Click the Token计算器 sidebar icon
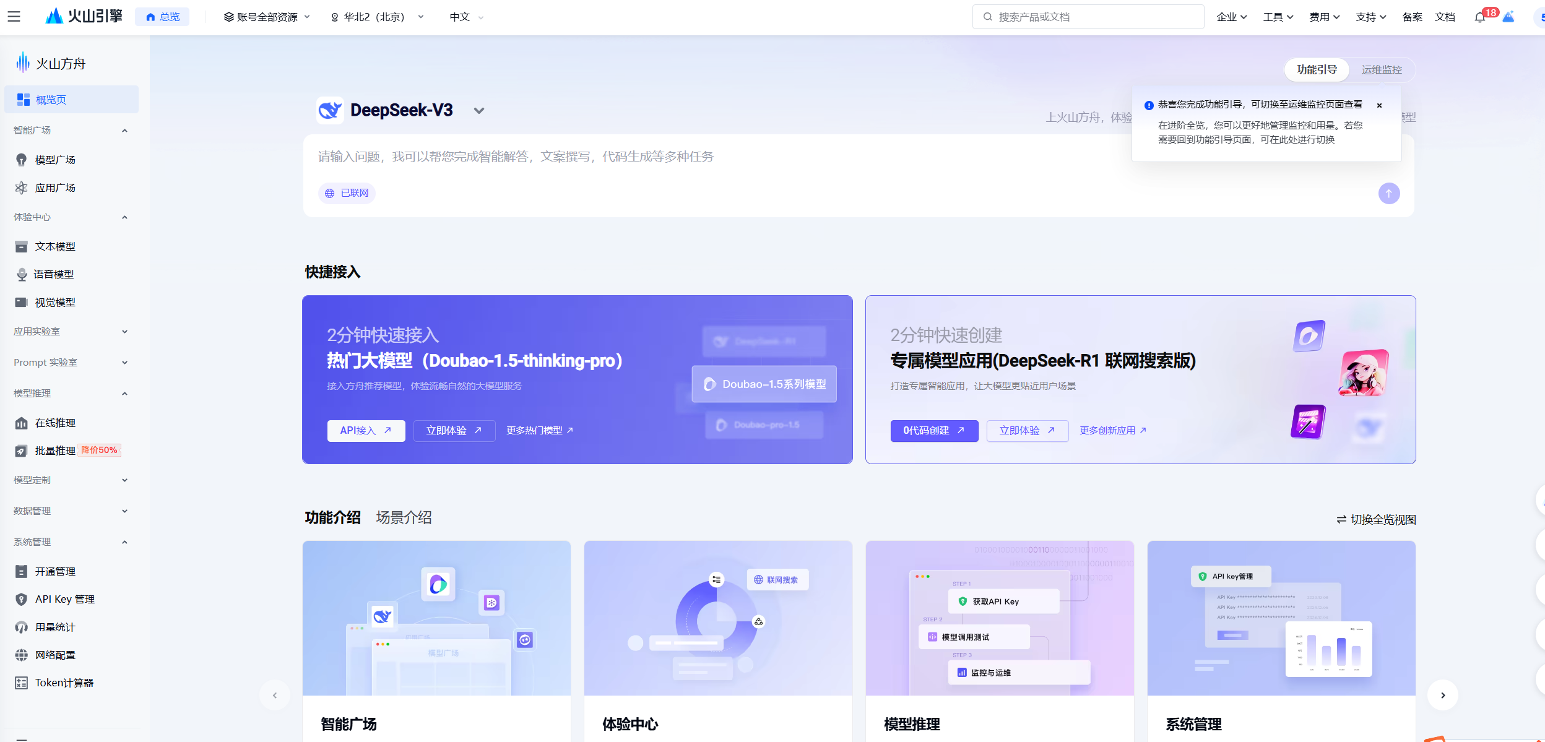Viewport: 1545px width, 742px height. point(21,683)
